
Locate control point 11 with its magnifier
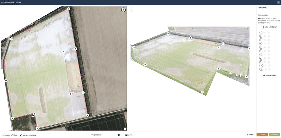pyautogui.click(x=266, y=69)
